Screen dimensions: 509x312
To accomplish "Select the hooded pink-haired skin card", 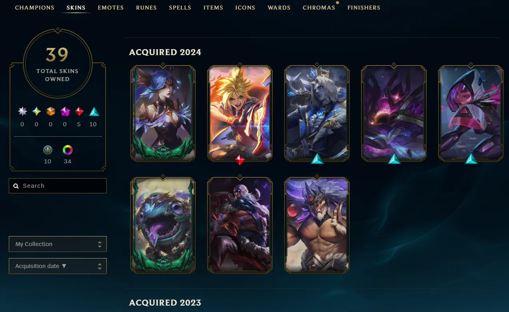I will click(471, 113).
